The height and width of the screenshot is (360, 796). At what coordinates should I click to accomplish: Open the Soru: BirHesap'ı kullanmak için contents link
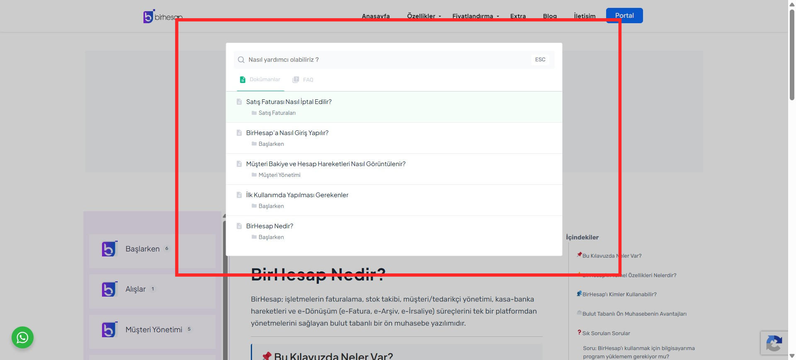[638, 353]
